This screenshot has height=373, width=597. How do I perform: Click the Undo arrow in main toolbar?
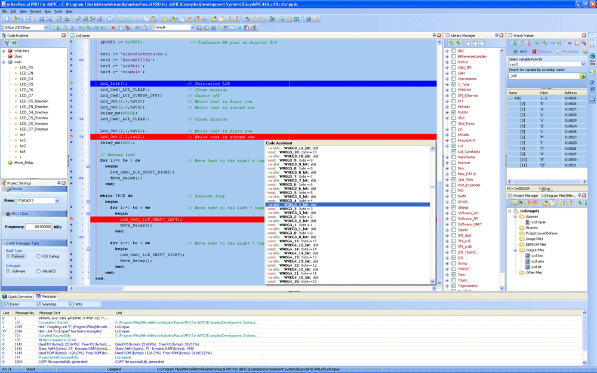pos(122,19)
